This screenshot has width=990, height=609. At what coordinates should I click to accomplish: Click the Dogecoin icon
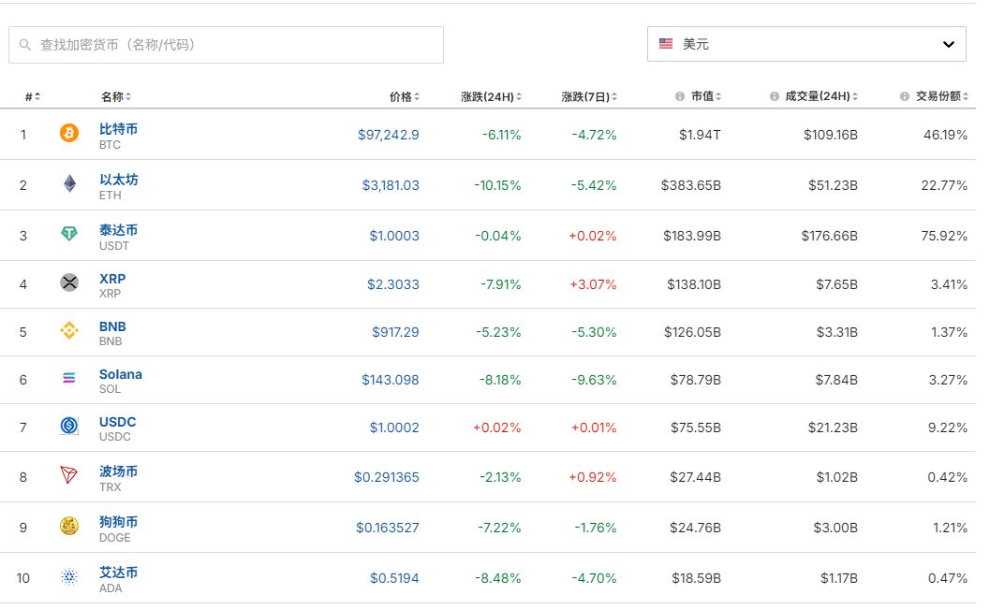click(69, 527)
